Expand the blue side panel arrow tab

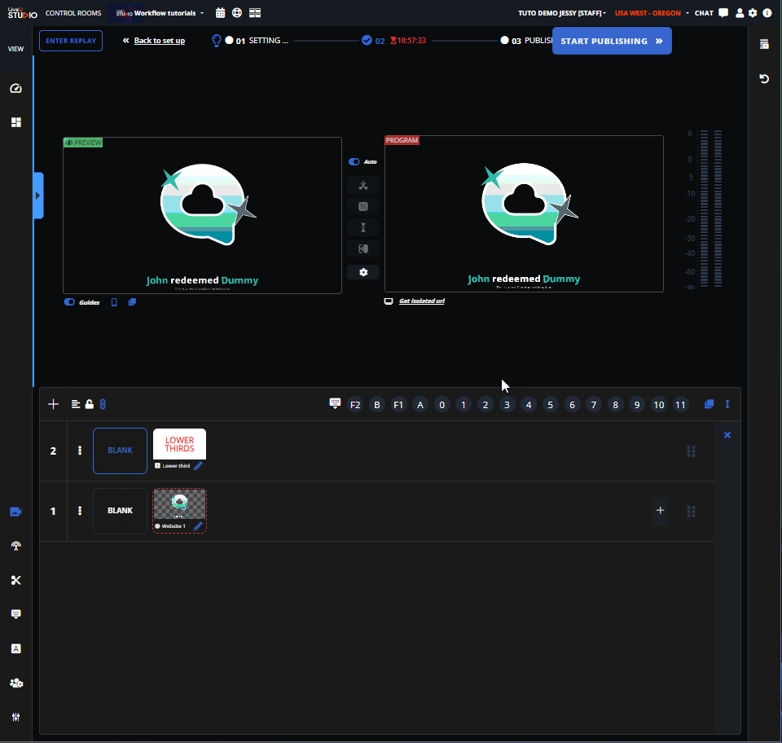[38, 196]
